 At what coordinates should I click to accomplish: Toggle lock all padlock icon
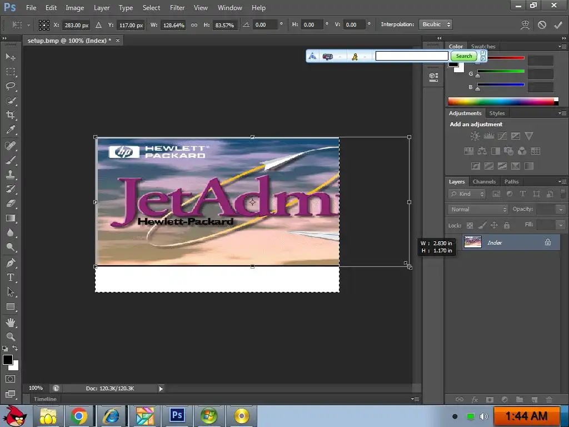tap(507, 226)
